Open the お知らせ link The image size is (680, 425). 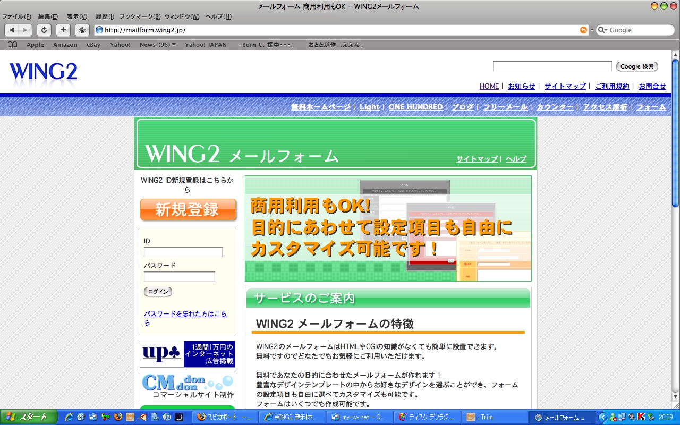522,86
